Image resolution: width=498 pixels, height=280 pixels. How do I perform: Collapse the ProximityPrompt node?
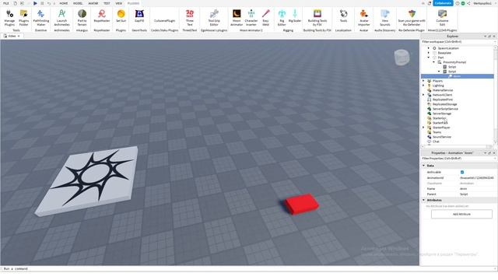point(434,62)
